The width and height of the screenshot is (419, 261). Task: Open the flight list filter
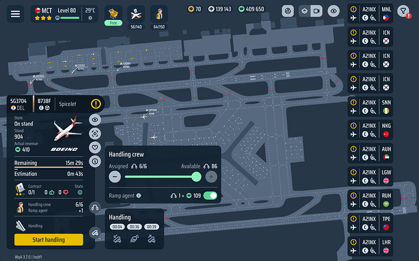[x=403, y=11]
